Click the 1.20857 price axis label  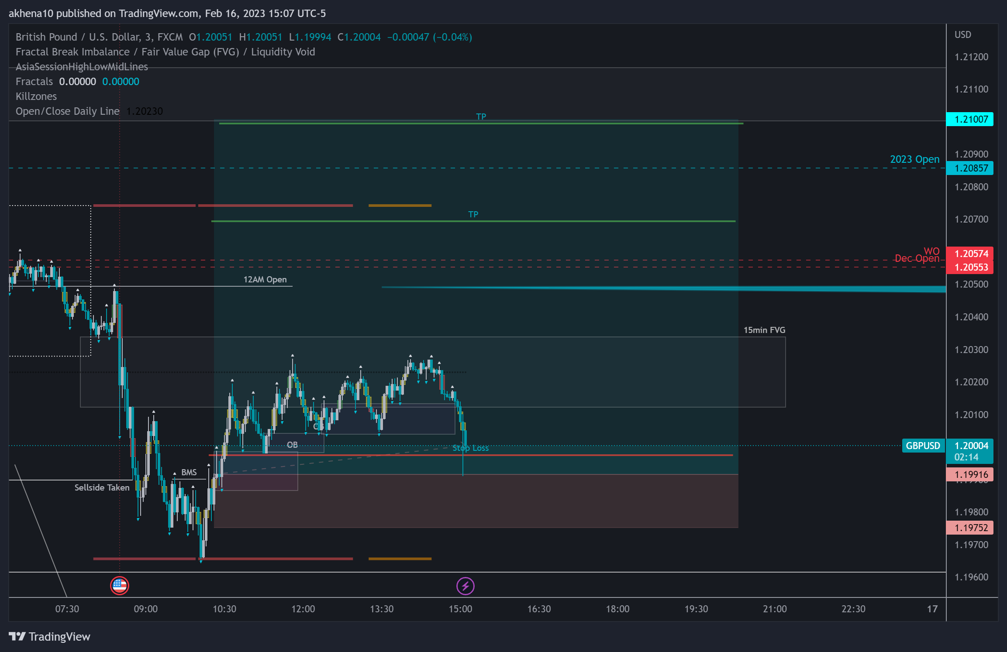(969, 168)
